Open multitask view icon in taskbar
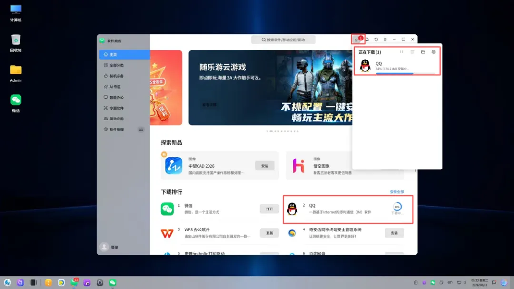The image size is (514, 289). [x=33, y=282]
